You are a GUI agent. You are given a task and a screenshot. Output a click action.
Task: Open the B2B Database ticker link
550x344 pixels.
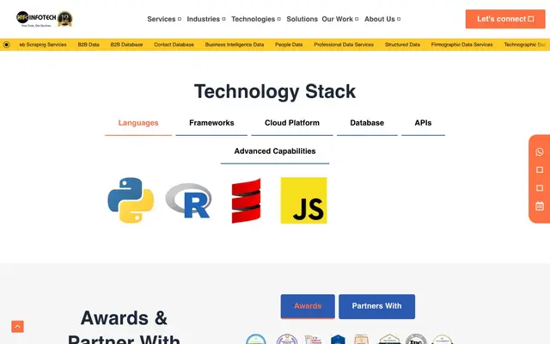click(126, 45)
